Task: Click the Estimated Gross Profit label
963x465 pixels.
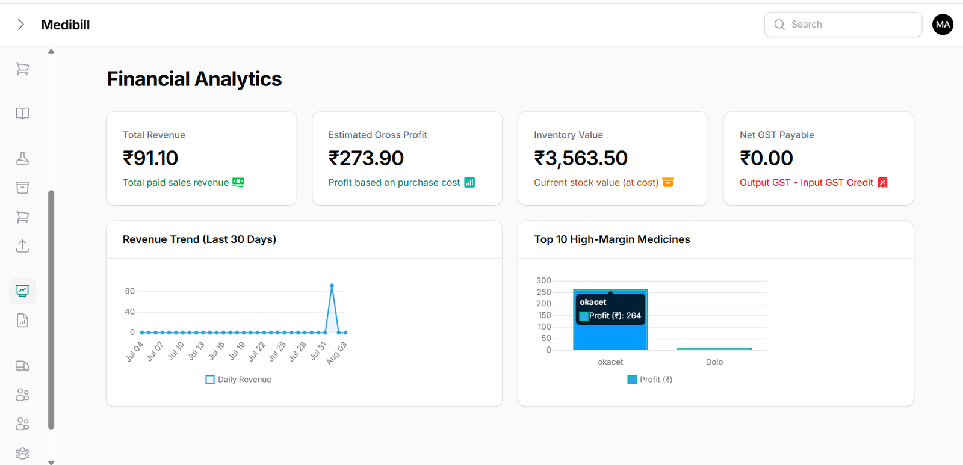Action: click(378, 135)
